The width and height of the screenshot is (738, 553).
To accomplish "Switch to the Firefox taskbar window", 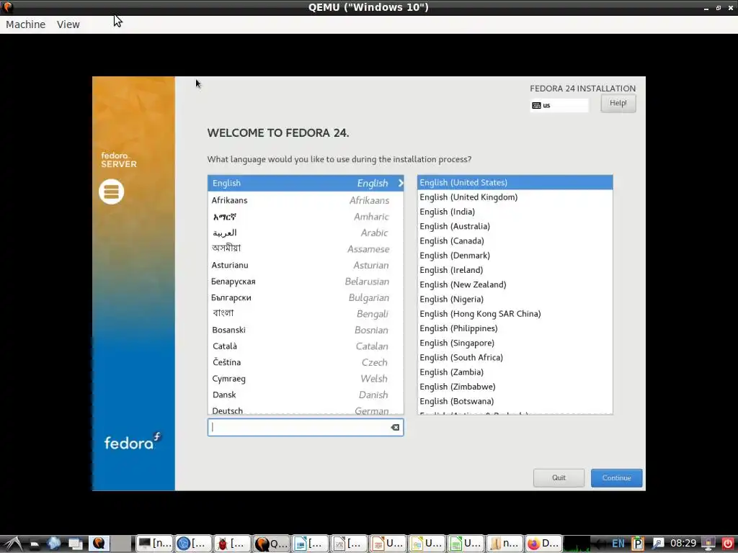I will (x=543, y=544).
